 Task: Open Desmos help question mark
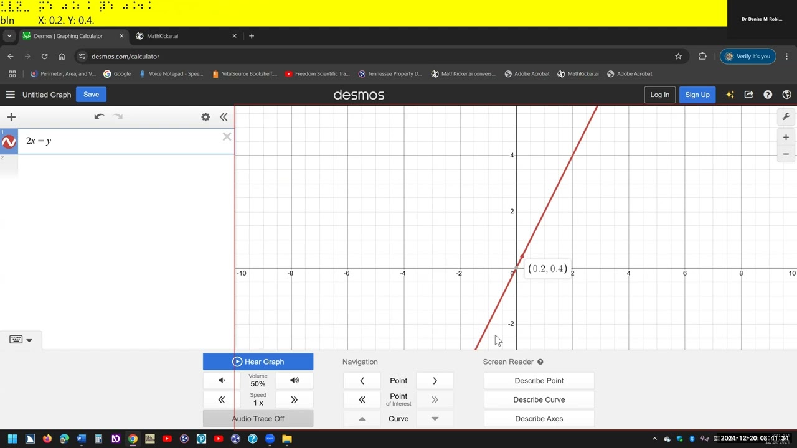768,95
